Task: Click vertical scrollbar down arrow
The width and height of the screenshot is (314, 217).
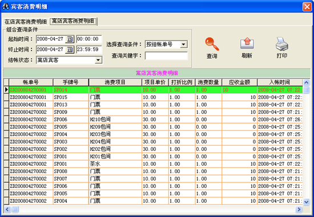Action: pyautogui.click(x=307, y=202)
